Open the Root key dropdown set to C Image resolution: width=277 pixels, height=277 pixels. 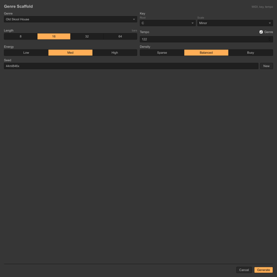(168, 23)
